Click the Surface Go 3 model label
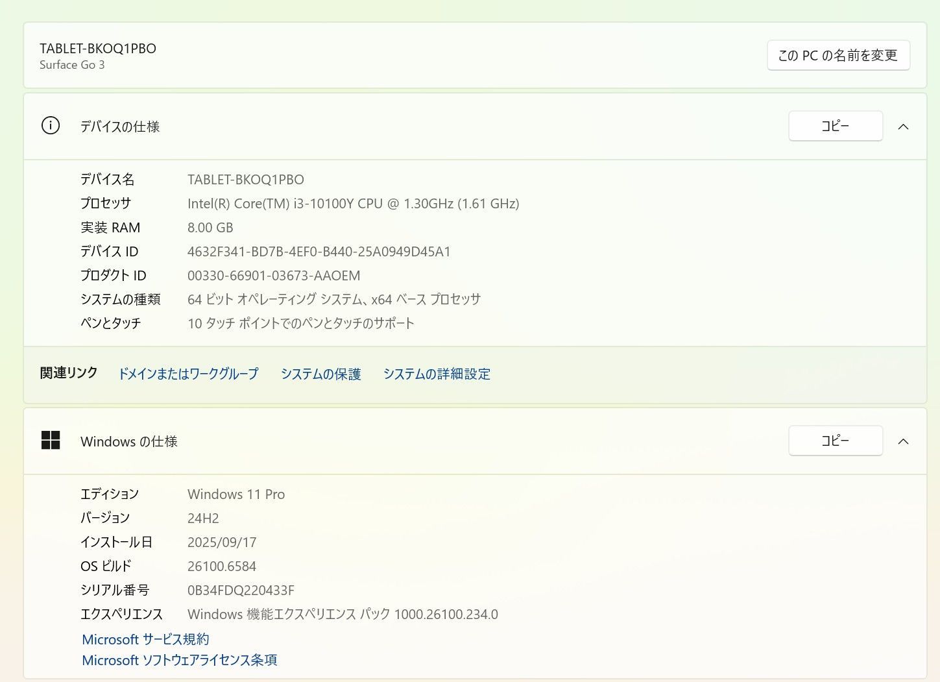Image resolution: width=940 pixels, height=682 pixels. (x=72, y=65)
